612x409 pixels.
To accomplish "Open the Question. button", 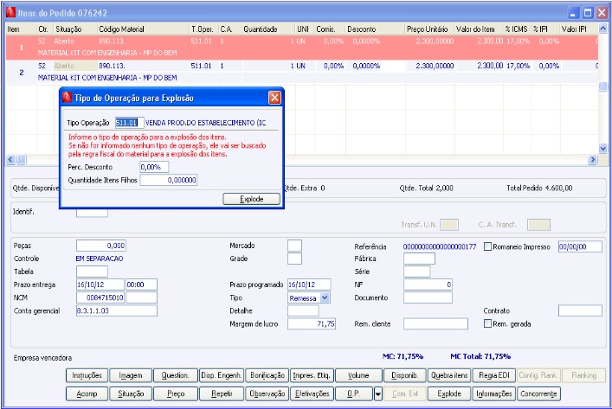I will [175, 375].
